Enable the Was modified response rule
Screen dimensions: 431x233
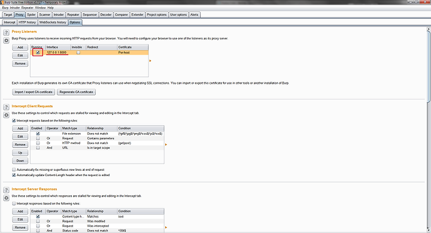38,221
